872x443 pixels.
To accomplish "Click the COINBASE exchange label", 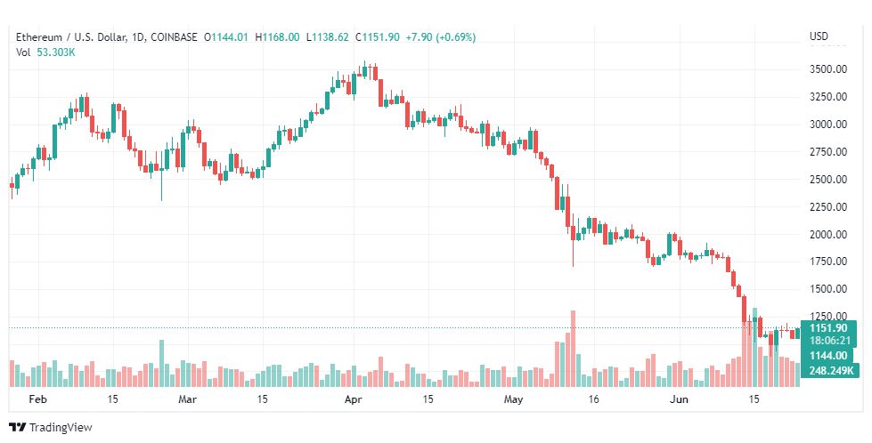I will (174, 37).
